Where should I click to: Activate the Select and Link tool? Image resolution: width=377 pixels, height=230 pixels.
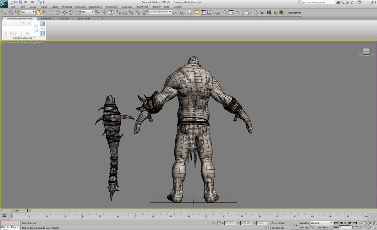(x=5, y=13)
